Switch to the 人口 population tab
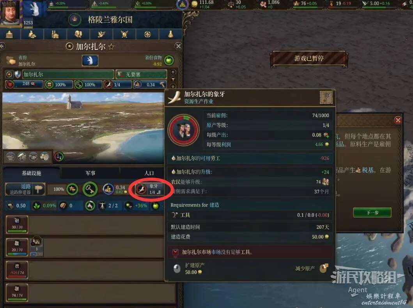Screen dimensions: 413x308 (x=149, y=173)
